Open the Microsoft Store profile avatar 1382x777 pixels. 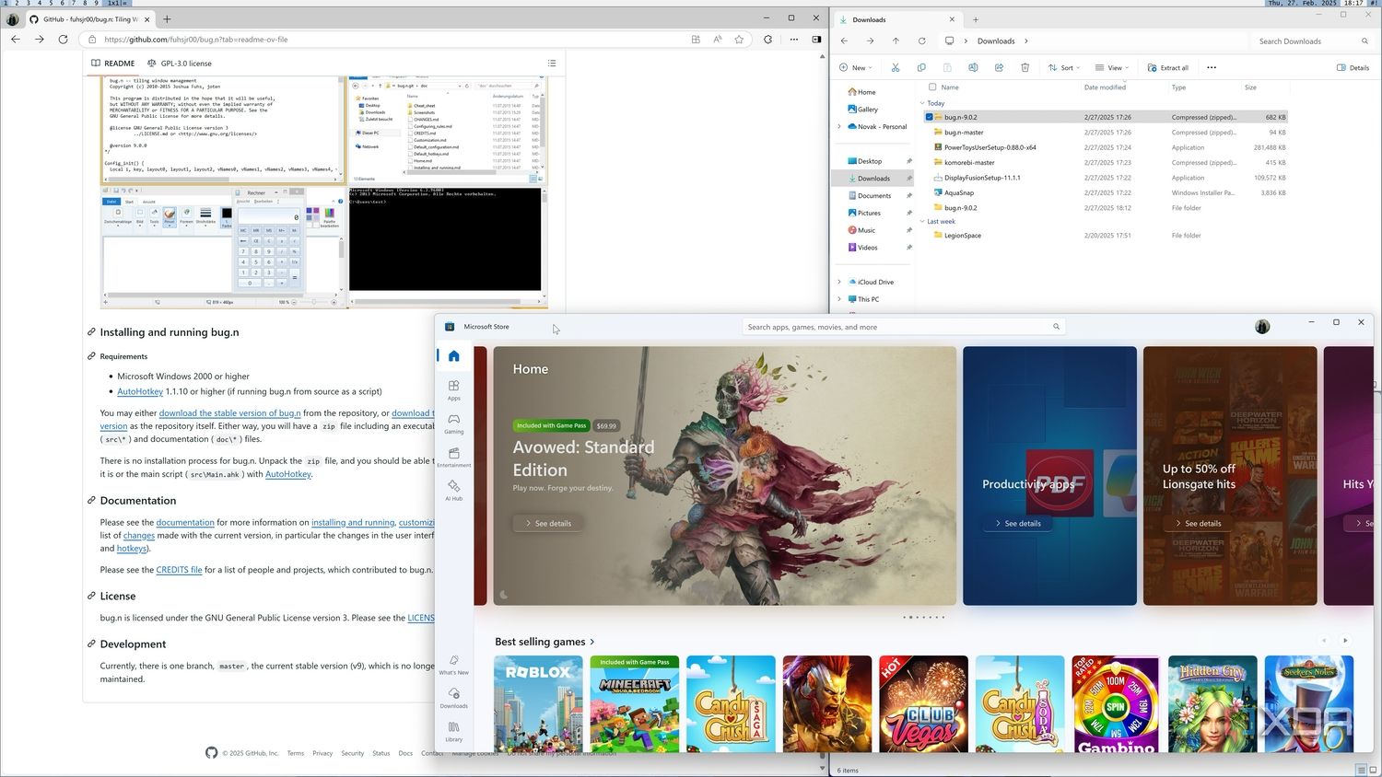coord(1262,327)
